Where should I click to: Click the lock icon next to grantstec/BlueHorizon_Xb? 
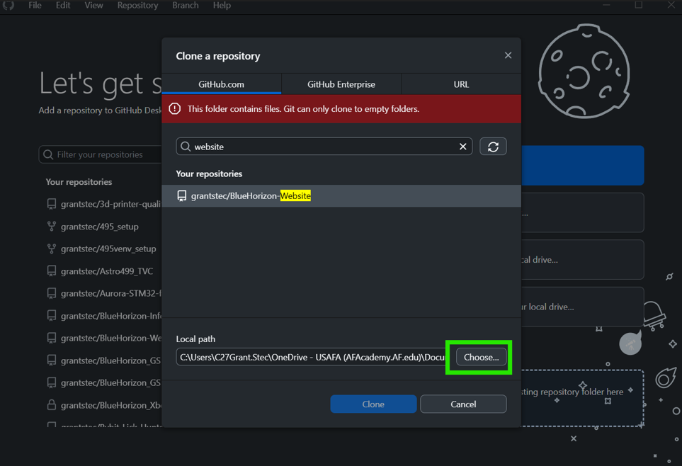52,404
